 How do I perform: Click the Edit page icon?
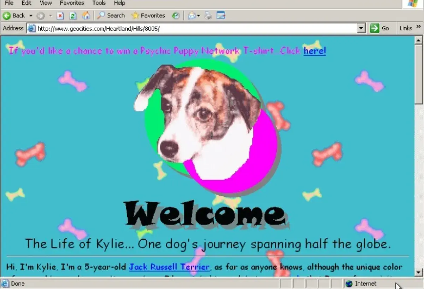click(221, 16)
